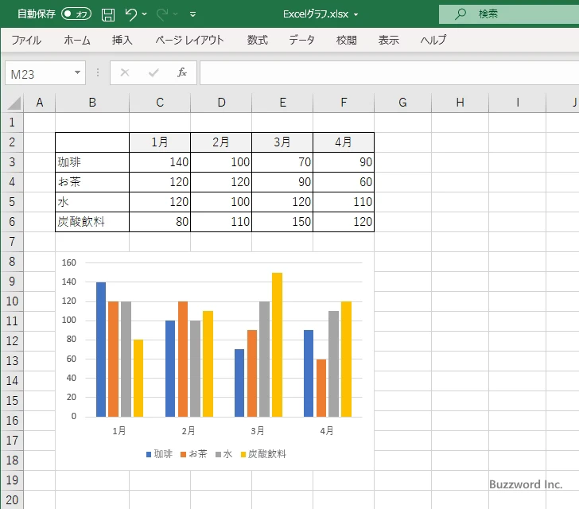Switch to the 校閲 tab
Screen dimensions: 579x509
347,40
